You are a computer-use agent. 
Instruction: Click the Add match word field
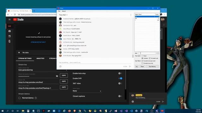(x=147, y=53)
